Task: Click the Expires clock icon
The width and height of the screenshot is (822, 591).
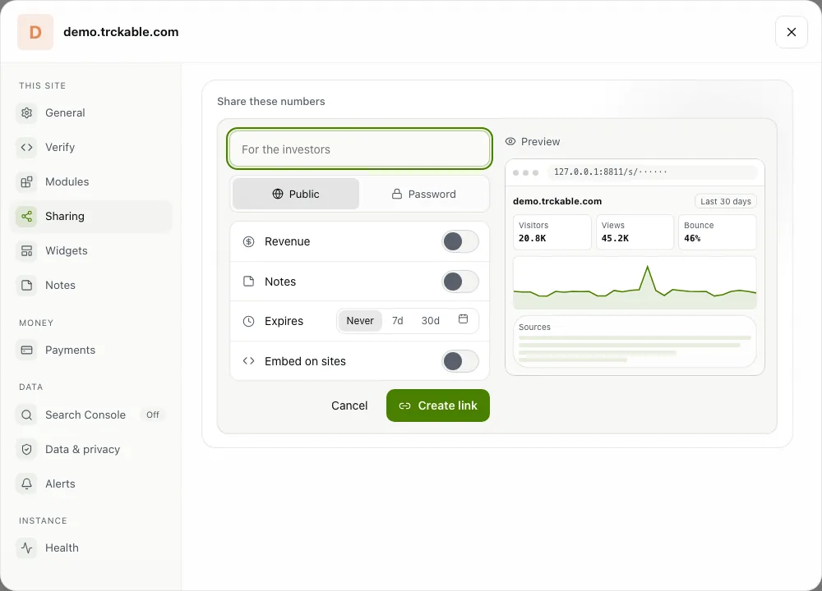Action: click(248, 322)
